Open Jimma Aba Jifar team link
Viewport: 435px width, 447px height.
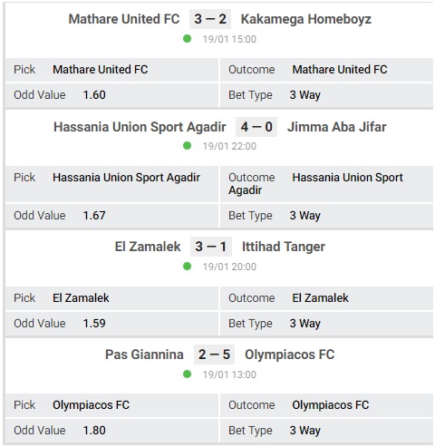[x=336, y=127]
